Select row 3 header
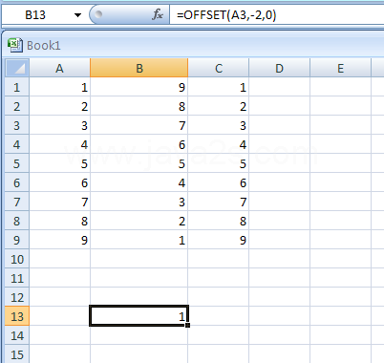The height and width of the screenshot is (363, 384). coord(17,125)
